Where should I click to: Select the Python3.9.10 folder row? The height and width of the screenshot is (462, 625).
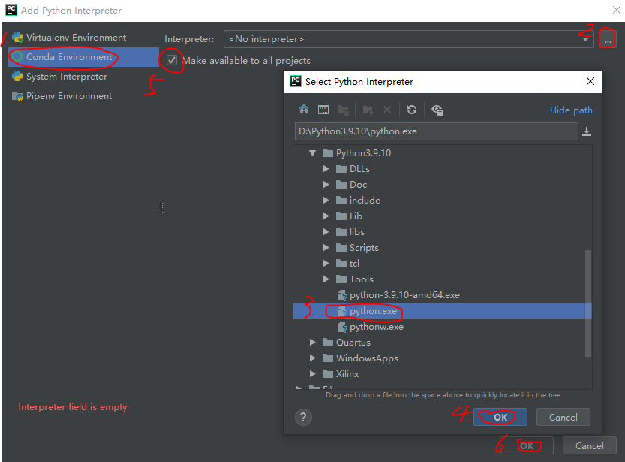(443, 153)
